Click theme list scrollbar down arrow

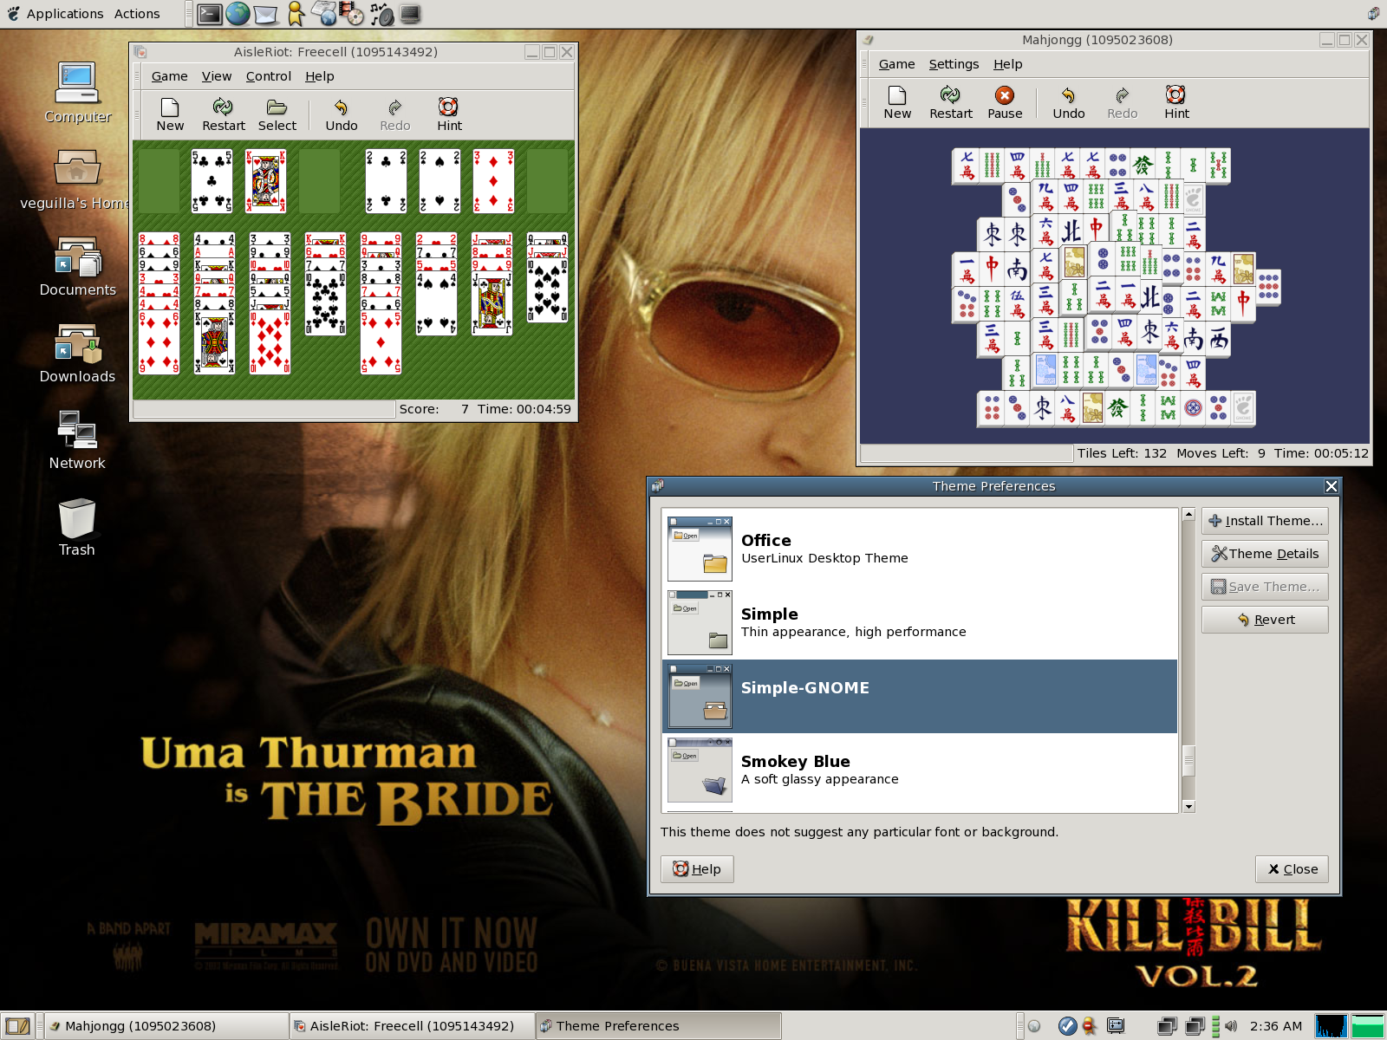tap(1188, 806)
